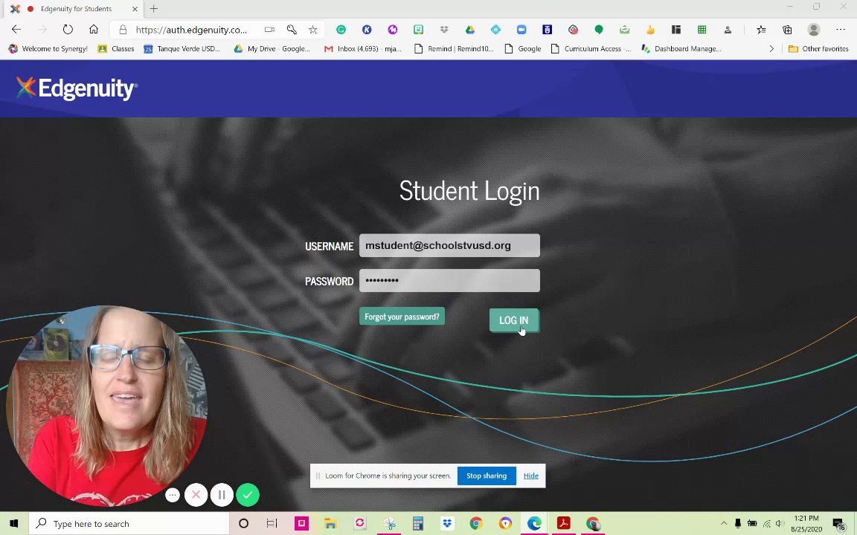
Task: Open File Explorer from taskbar
Action: click(330, 524)
